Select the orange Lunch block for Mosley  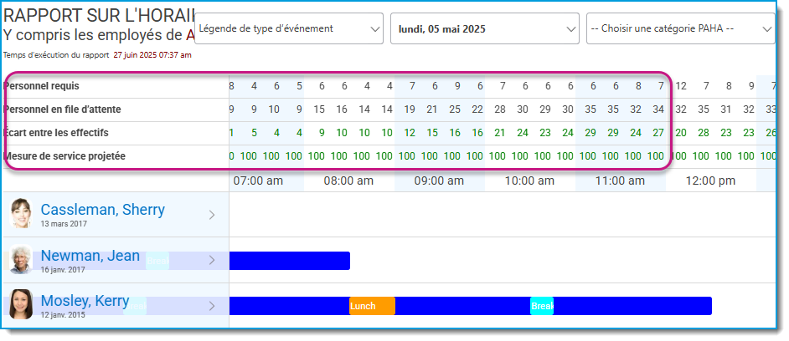click(373, 306)
